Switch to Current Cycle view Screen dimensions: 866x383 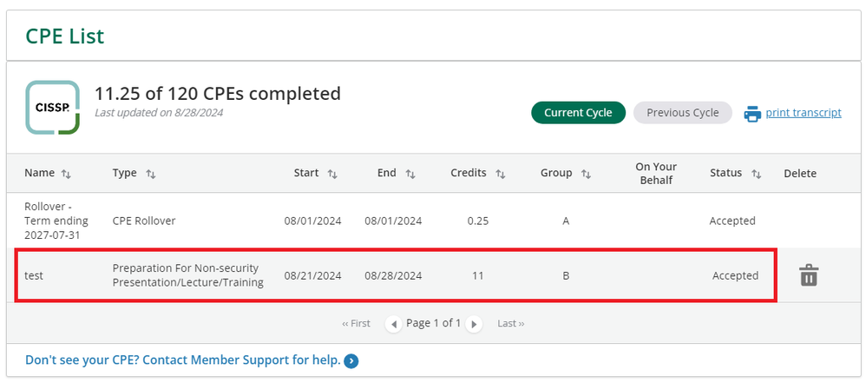coord(578,113)
